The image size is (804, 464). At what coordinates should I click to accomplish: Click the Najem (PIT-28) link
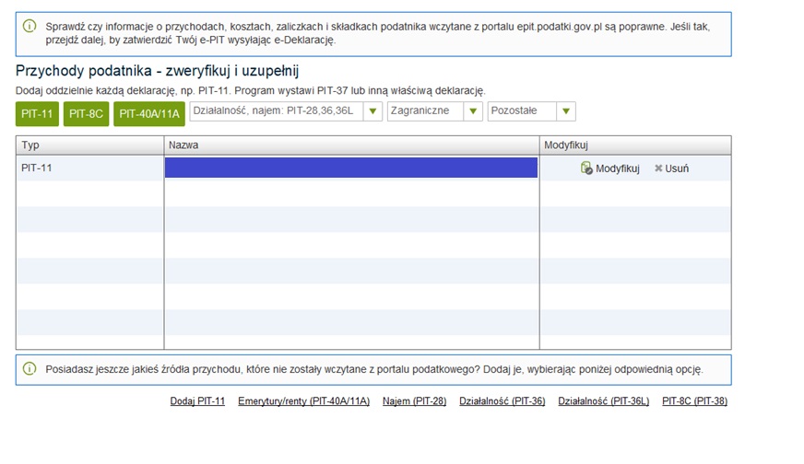click(414, 401)
